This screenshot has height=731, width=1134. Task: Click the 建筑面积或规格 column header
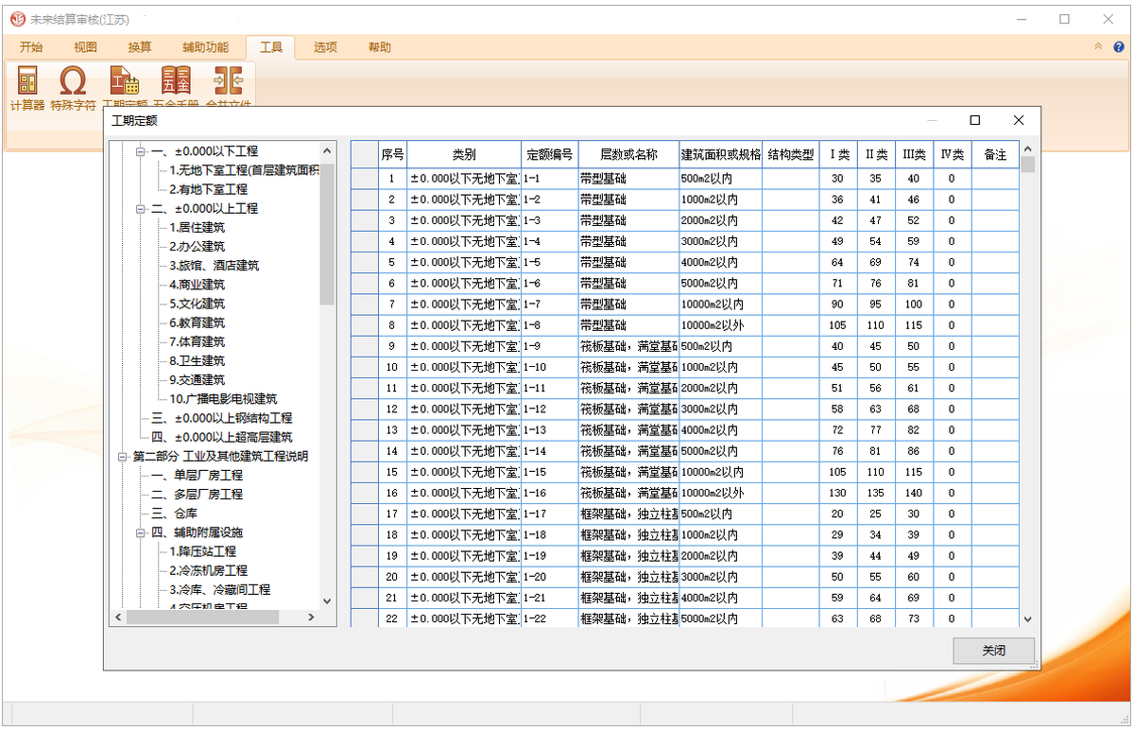coord(720,155)
